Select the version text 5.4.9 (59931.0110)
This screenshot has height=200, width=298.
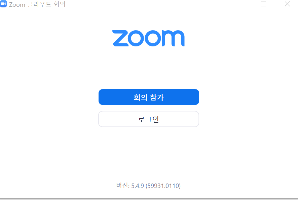(x=156, y=186)
